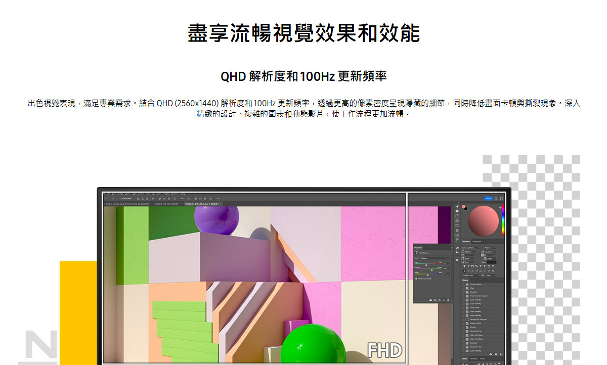607x365 pixels.
Task: Toggle visibility eye icon in Properties panel footer
Action: (444, 300)
